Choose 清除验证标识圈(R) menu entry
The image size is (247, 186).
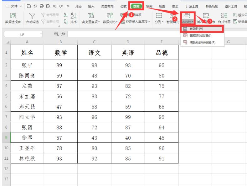pos(202,42)
